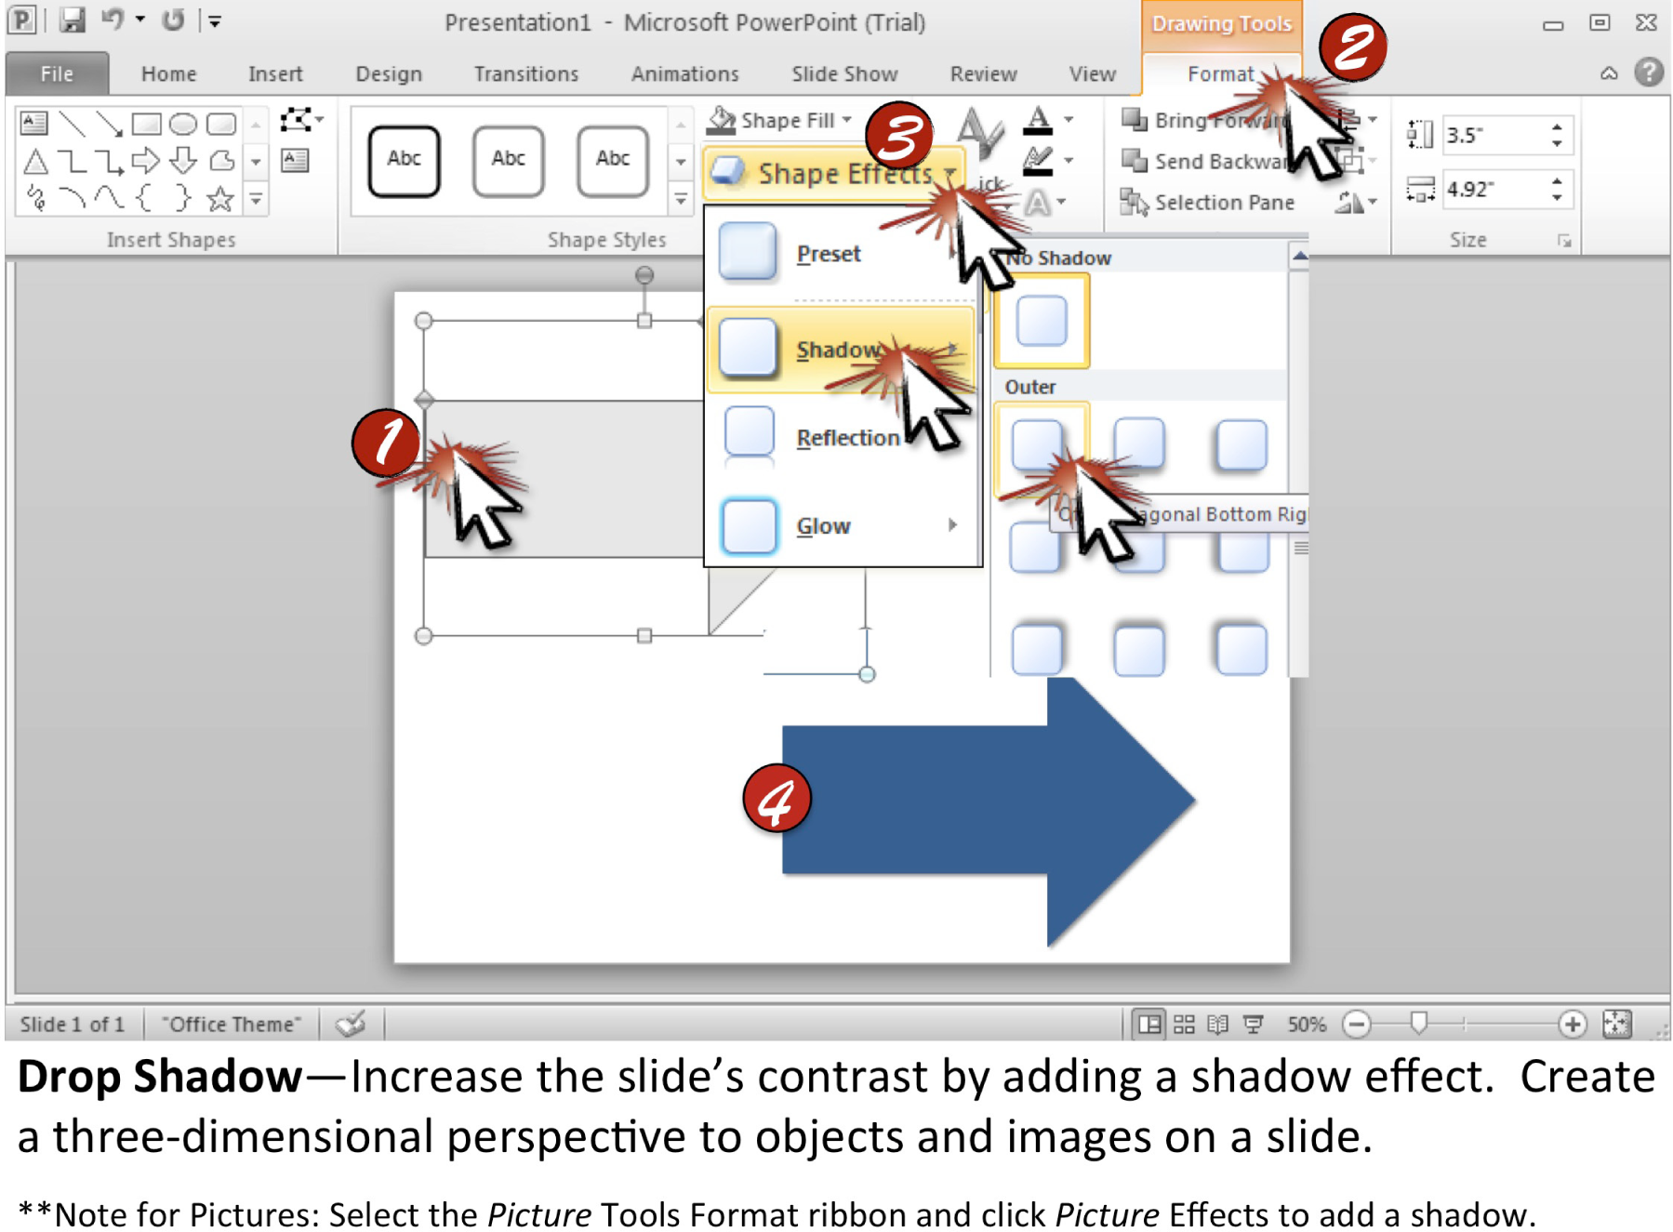Switch to Normal view button

click(1149, 1024)
